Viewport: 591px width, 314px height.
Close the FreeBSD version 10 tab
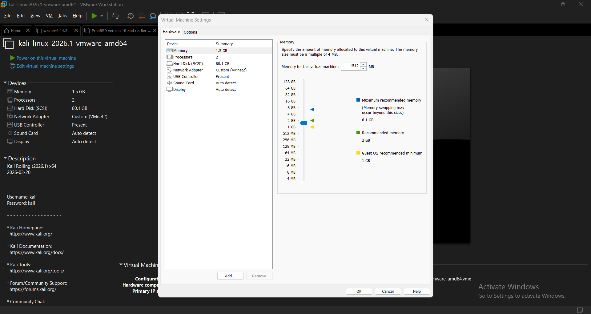(x=155, y=30)
